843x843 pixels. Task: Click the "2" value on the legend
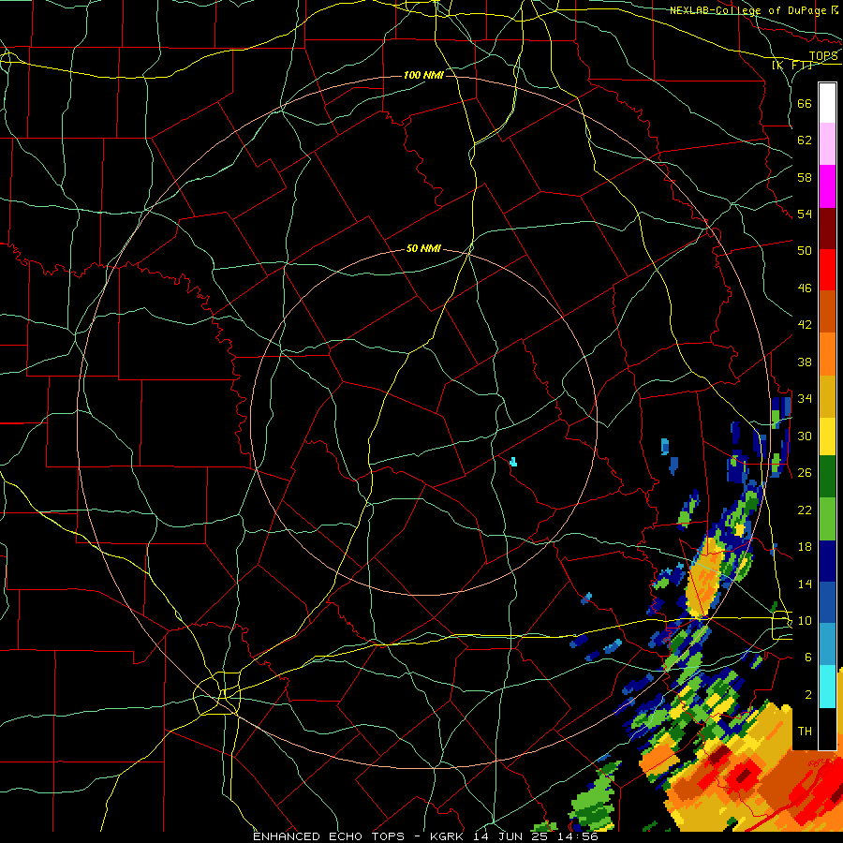(808, 695)
